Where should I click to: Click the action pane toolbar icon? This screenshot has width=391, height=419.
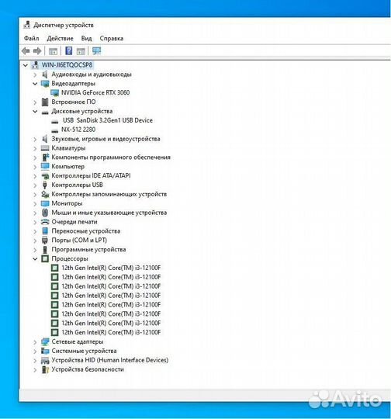coord(81,51)
